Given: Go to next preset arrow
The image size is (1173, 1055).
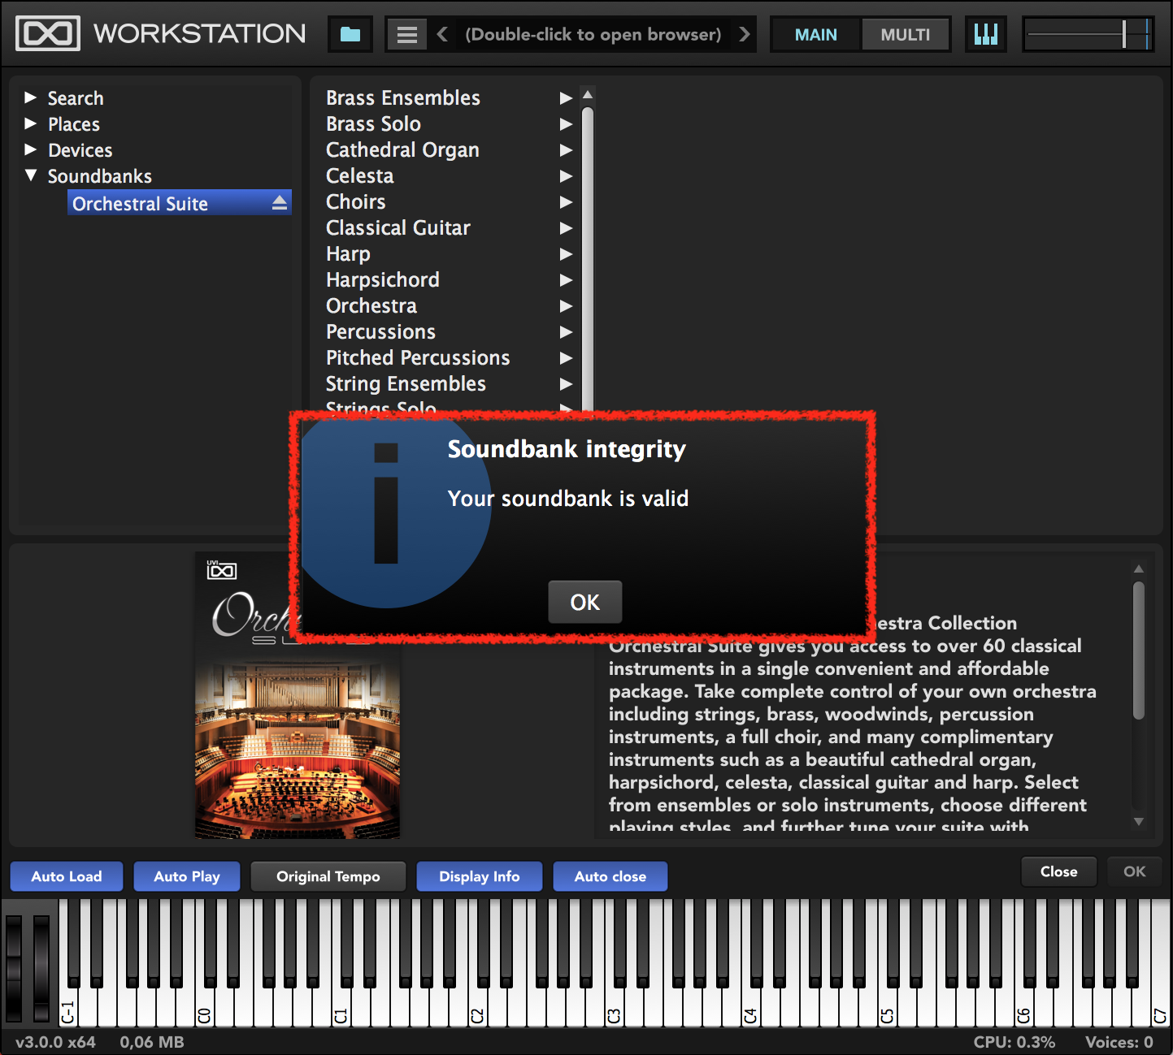Looking at the screenshot, I should pos(744,34).
